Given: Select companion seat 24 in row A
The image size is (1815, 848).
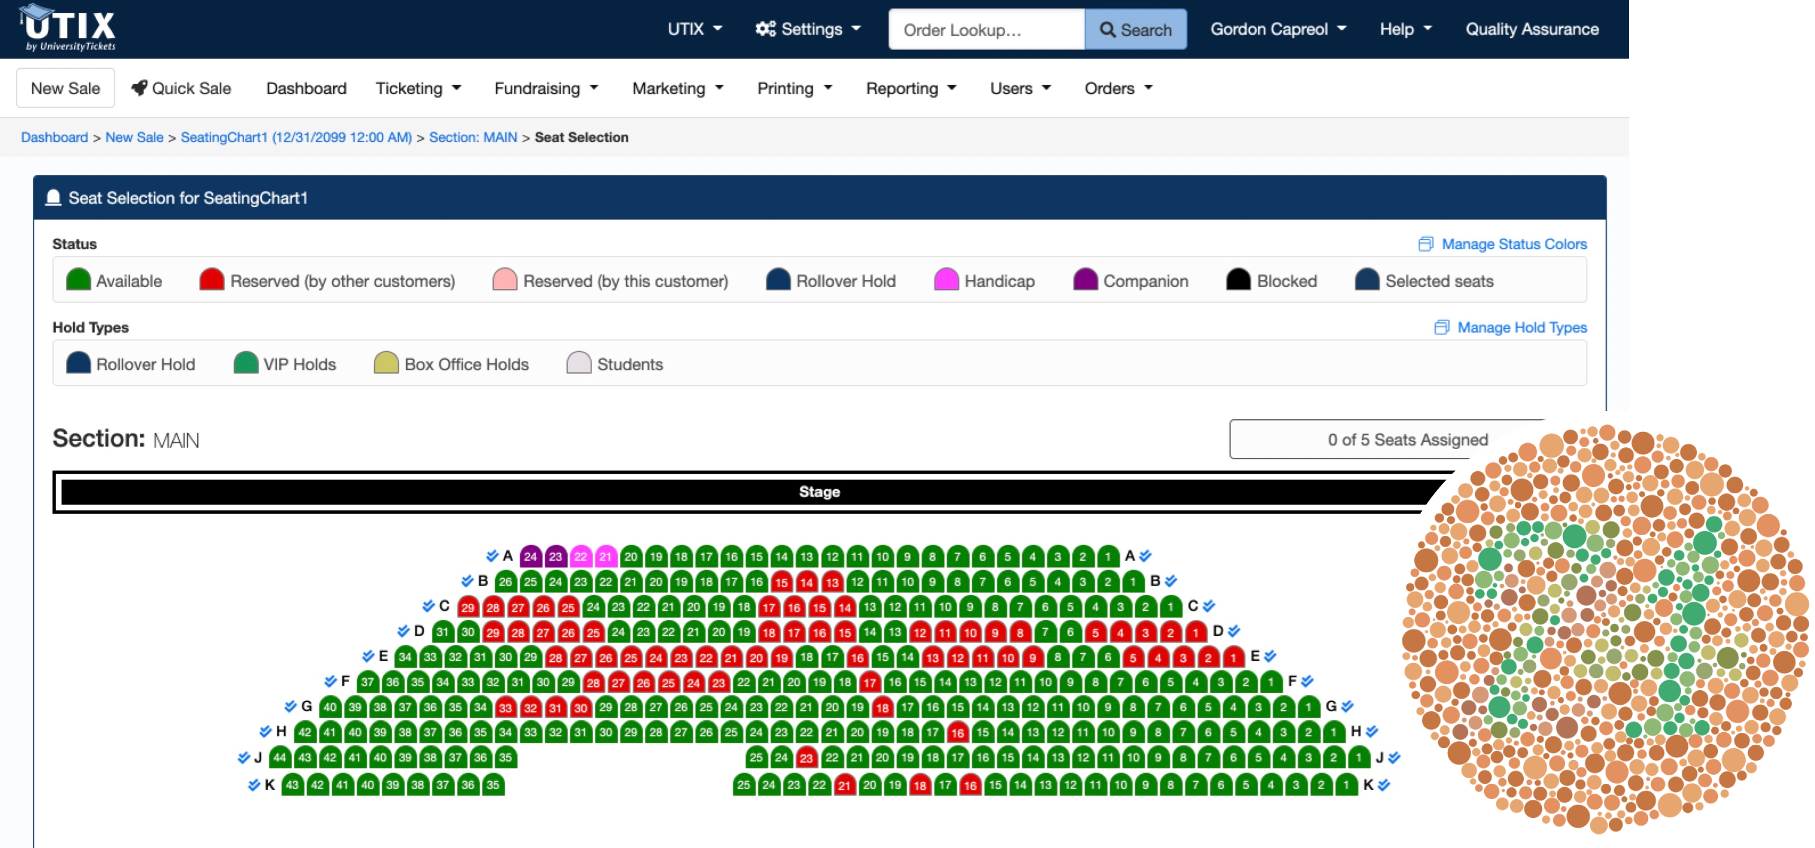Looking at the screenshot, I should tap(530, 556).
